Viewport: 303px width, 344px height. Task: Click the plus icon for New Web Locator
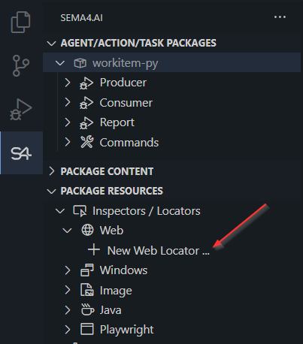(x=94, y=250)
